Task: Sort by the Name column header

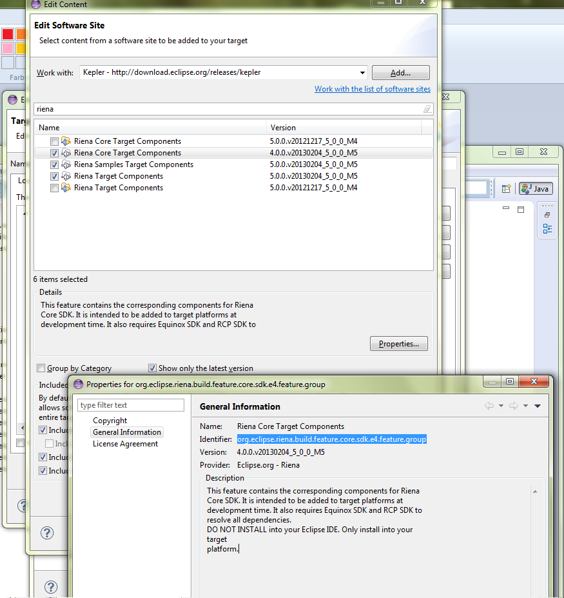Action: pyautogui.click(x=150, y=128)
